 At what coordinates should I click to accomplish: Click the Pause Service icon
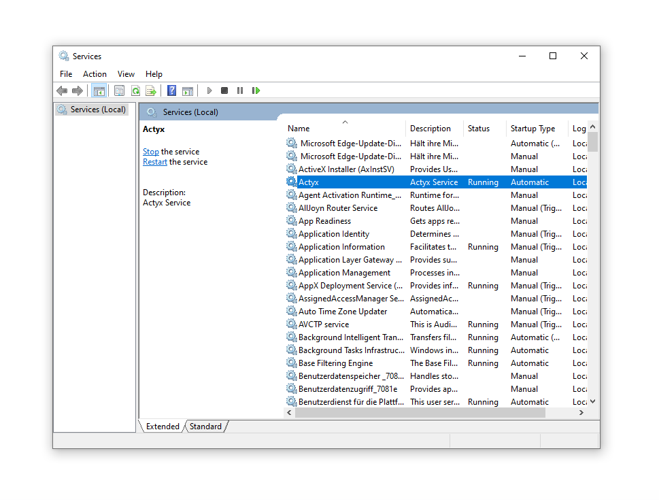[240, 90]
